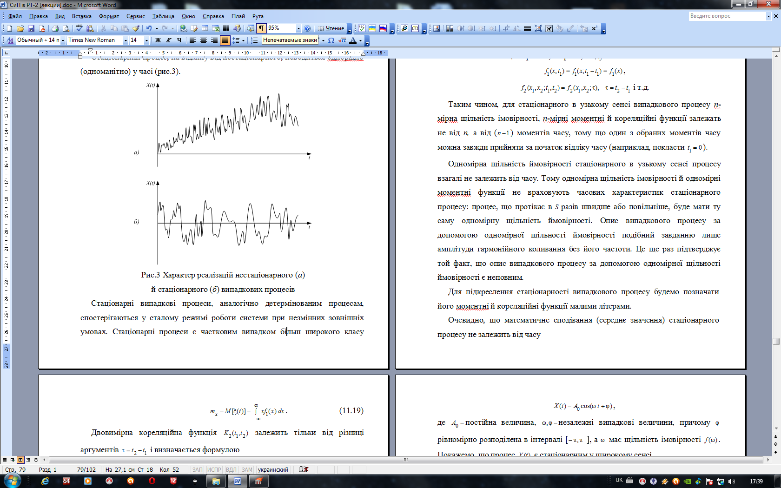
Task: Open the Правка menu
Action: click(x=38, y=16)
